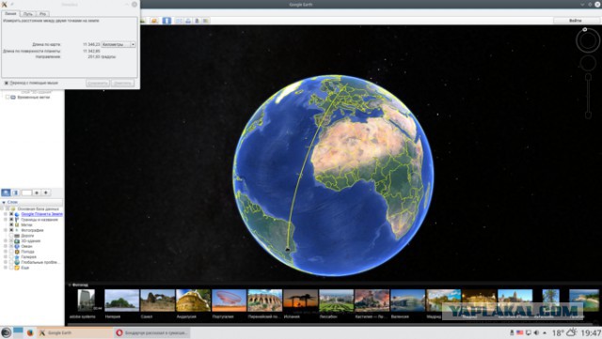Expand the Границы и названия layer node

6,220
